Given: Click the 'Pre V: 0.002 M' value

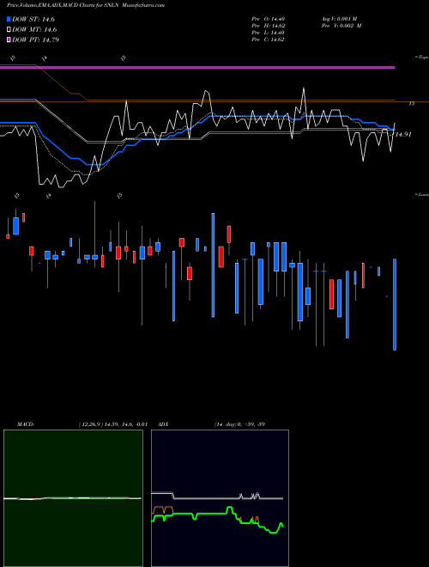Looking at the screenshot, I should (341, 26).
